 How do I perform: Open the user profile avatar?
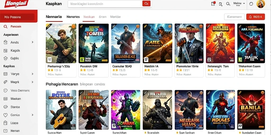[261, 4]
